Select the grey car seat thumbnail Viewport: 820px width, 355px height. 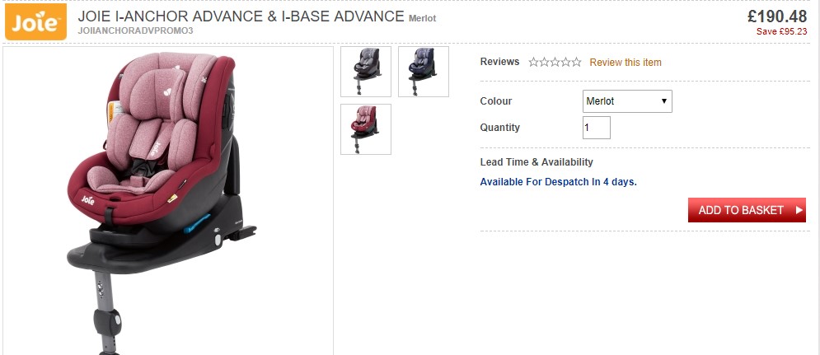pyautogui.click(x=366, y=72)
